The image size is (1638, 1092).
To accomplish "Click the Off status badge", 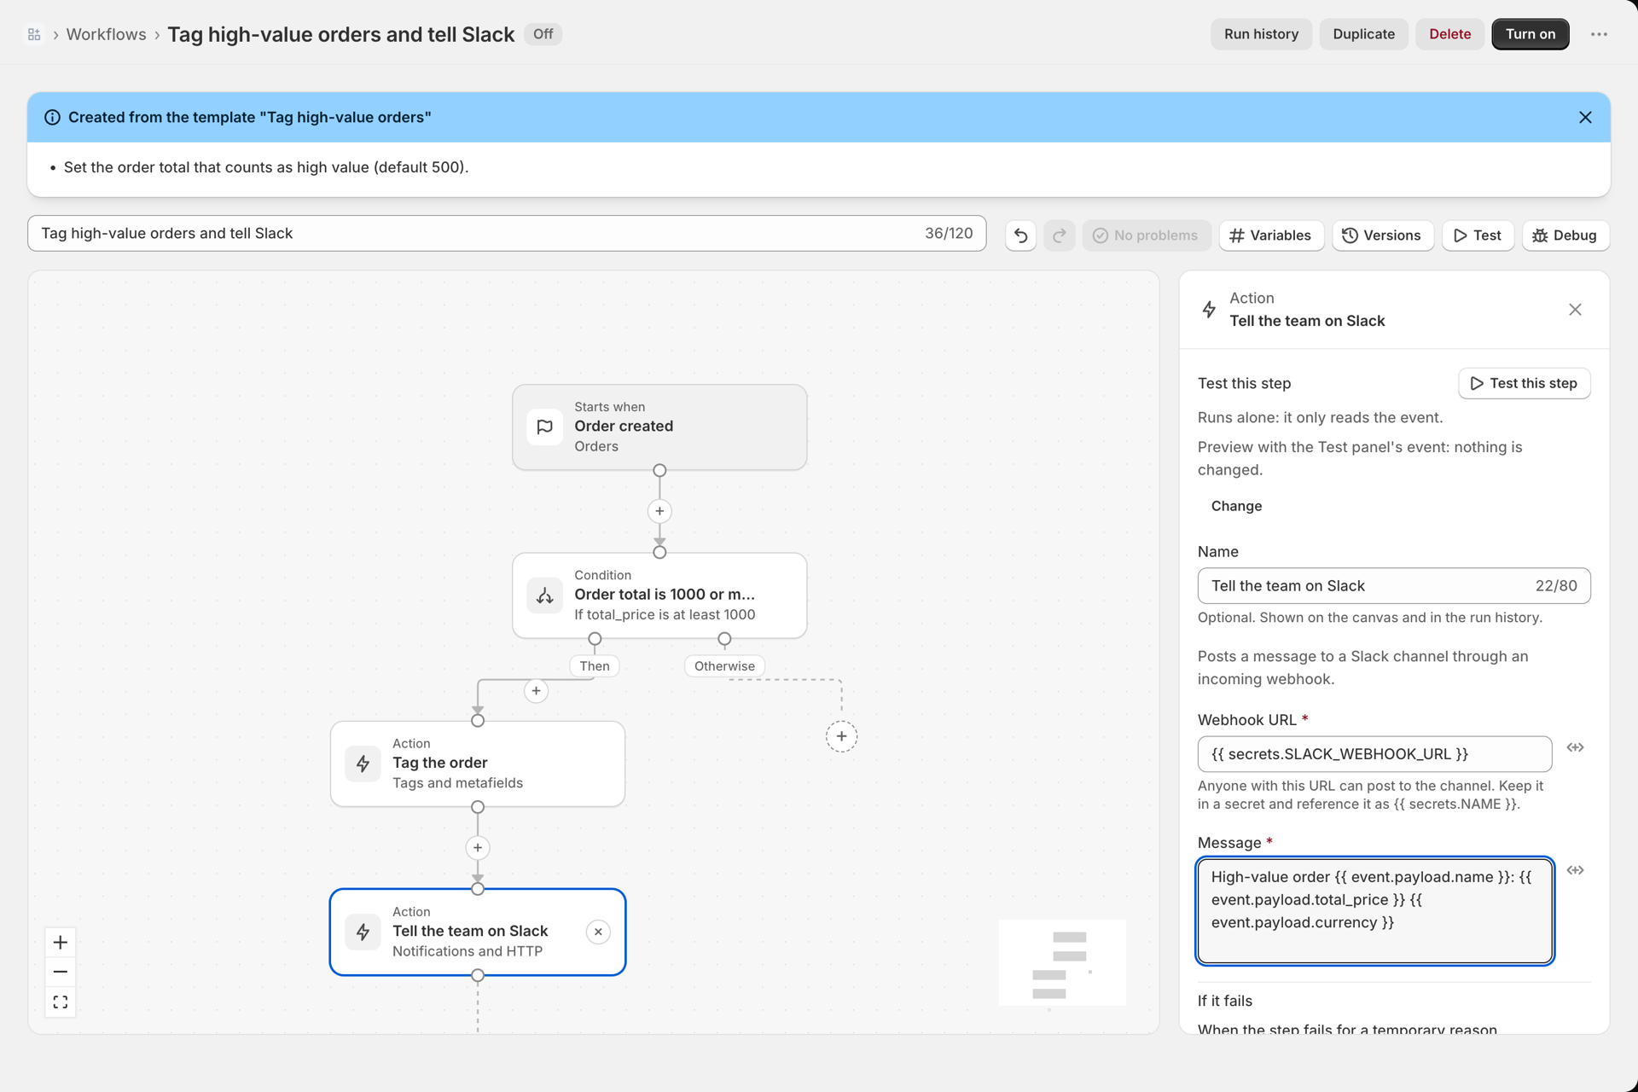I will click(x=543, y=34).
